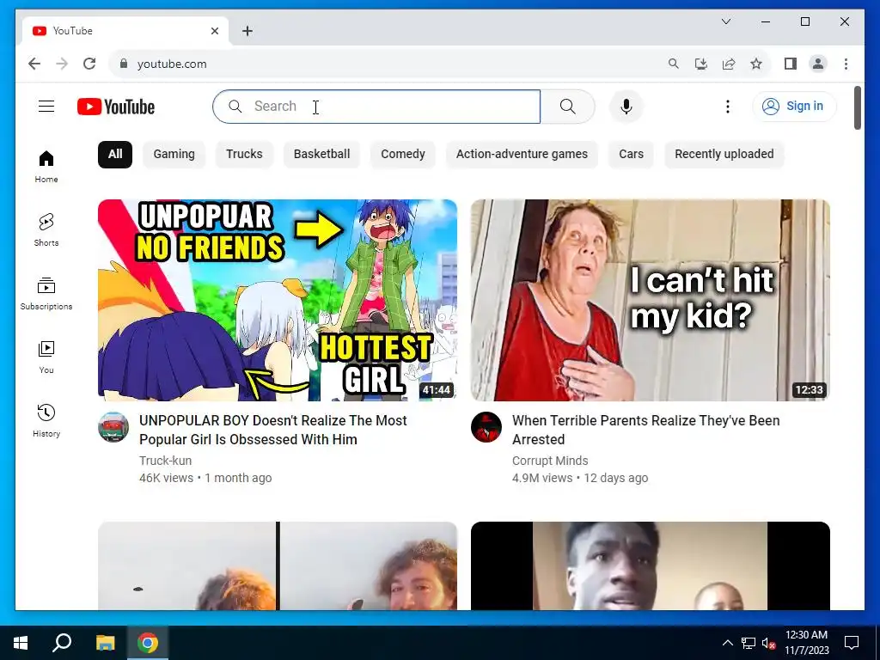
Task: Install app via address bar install icon
Action: tap(701, 64)
